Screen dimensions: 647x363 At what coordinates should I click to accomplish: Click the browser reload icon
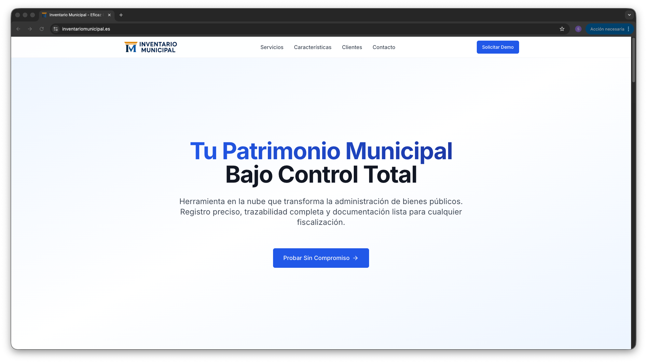42,29
